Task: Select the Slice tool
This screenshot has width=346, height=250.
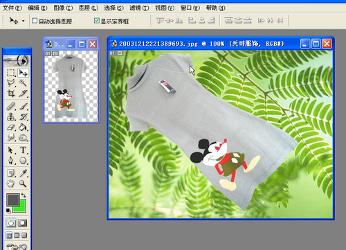Action: [x=23, y=93]
